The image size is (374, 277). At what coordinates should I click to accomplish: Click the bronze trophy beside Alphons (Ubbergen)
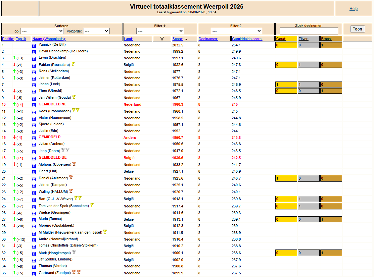point(74,164)
